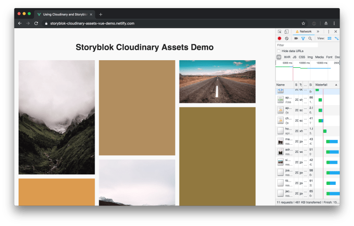
Task: Open a new browser tab
Action: 100,14
